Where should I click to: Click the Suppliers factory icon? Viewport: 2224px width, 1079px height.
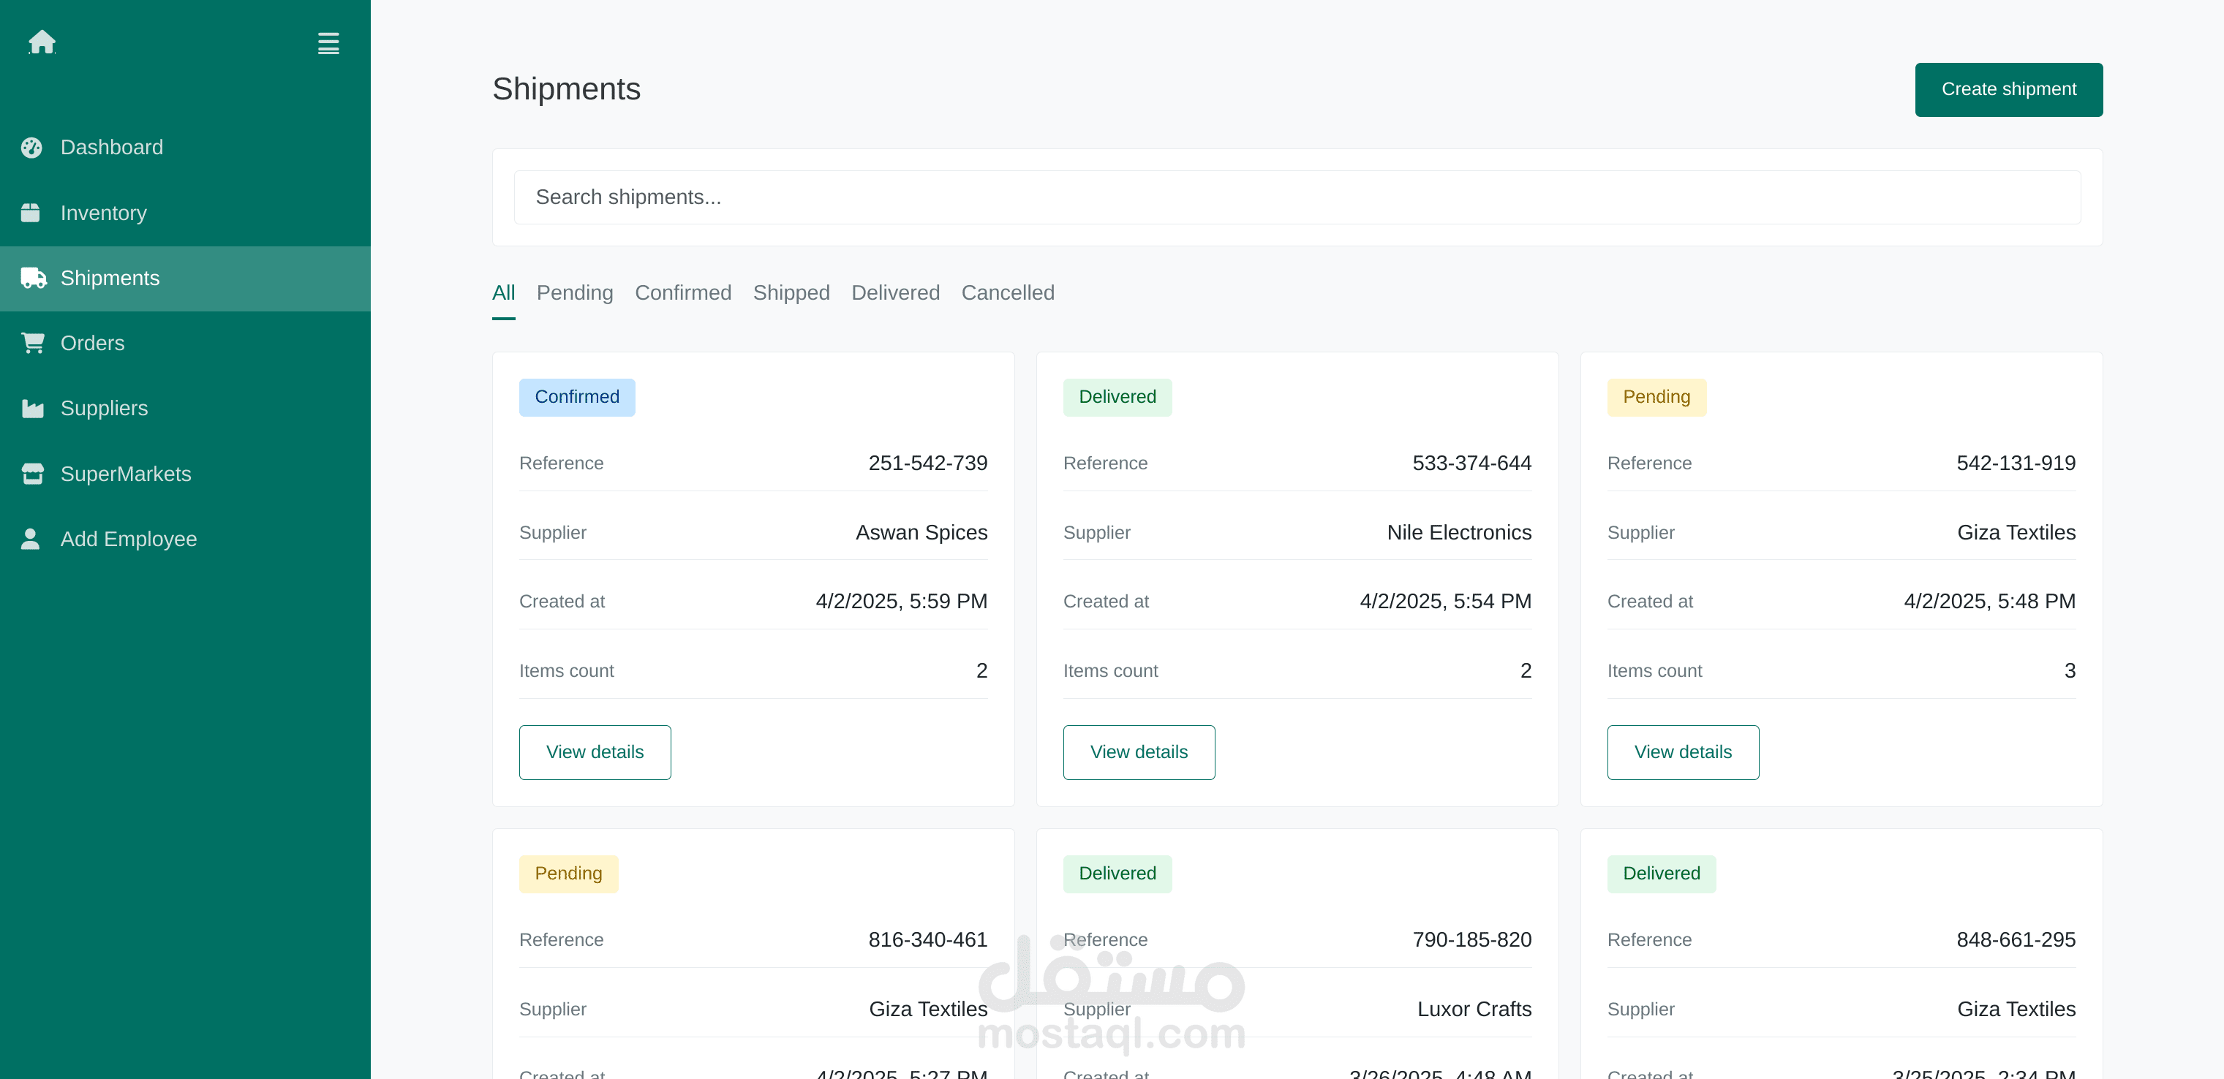33,409
